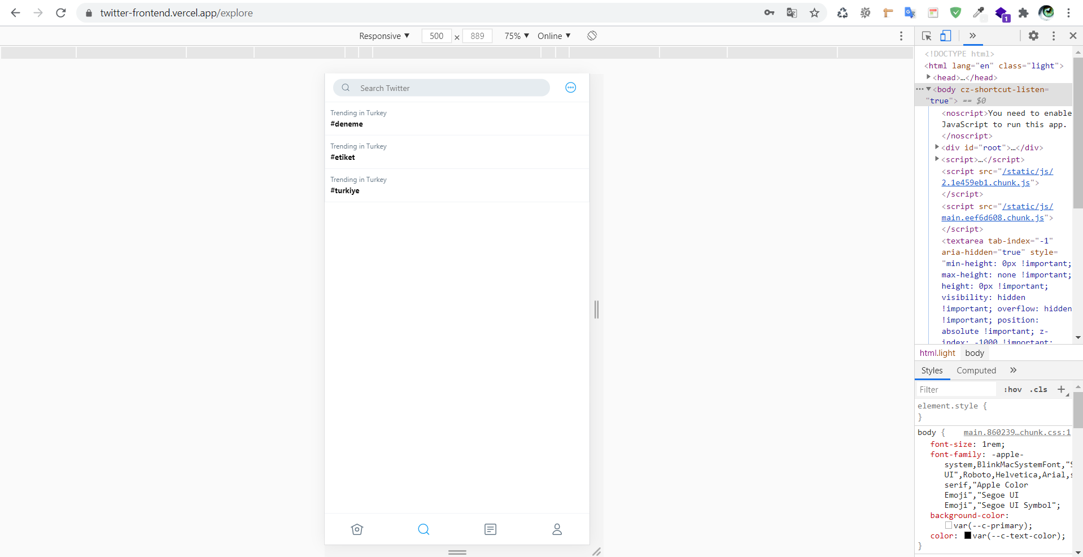The width and height of the screenshot is (1083, 557).
Task: Open the black color swatch
Action: [x=968, y=536]
